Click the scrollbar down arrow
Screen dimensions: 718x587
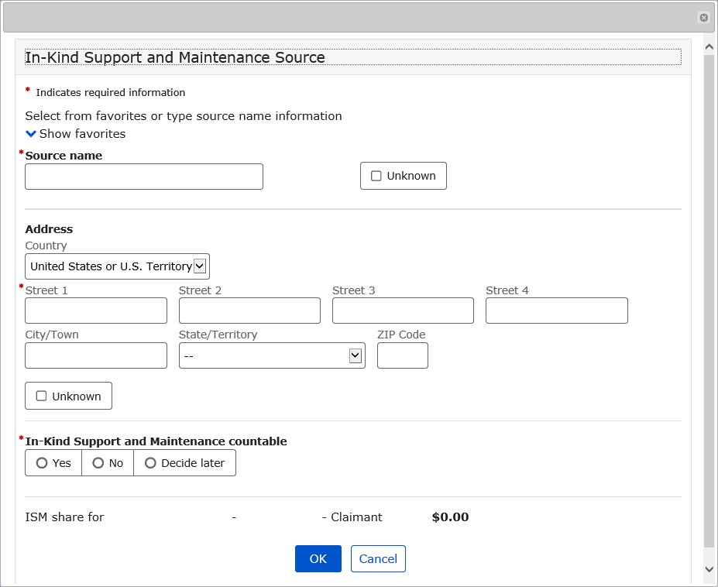coord(709,568)
